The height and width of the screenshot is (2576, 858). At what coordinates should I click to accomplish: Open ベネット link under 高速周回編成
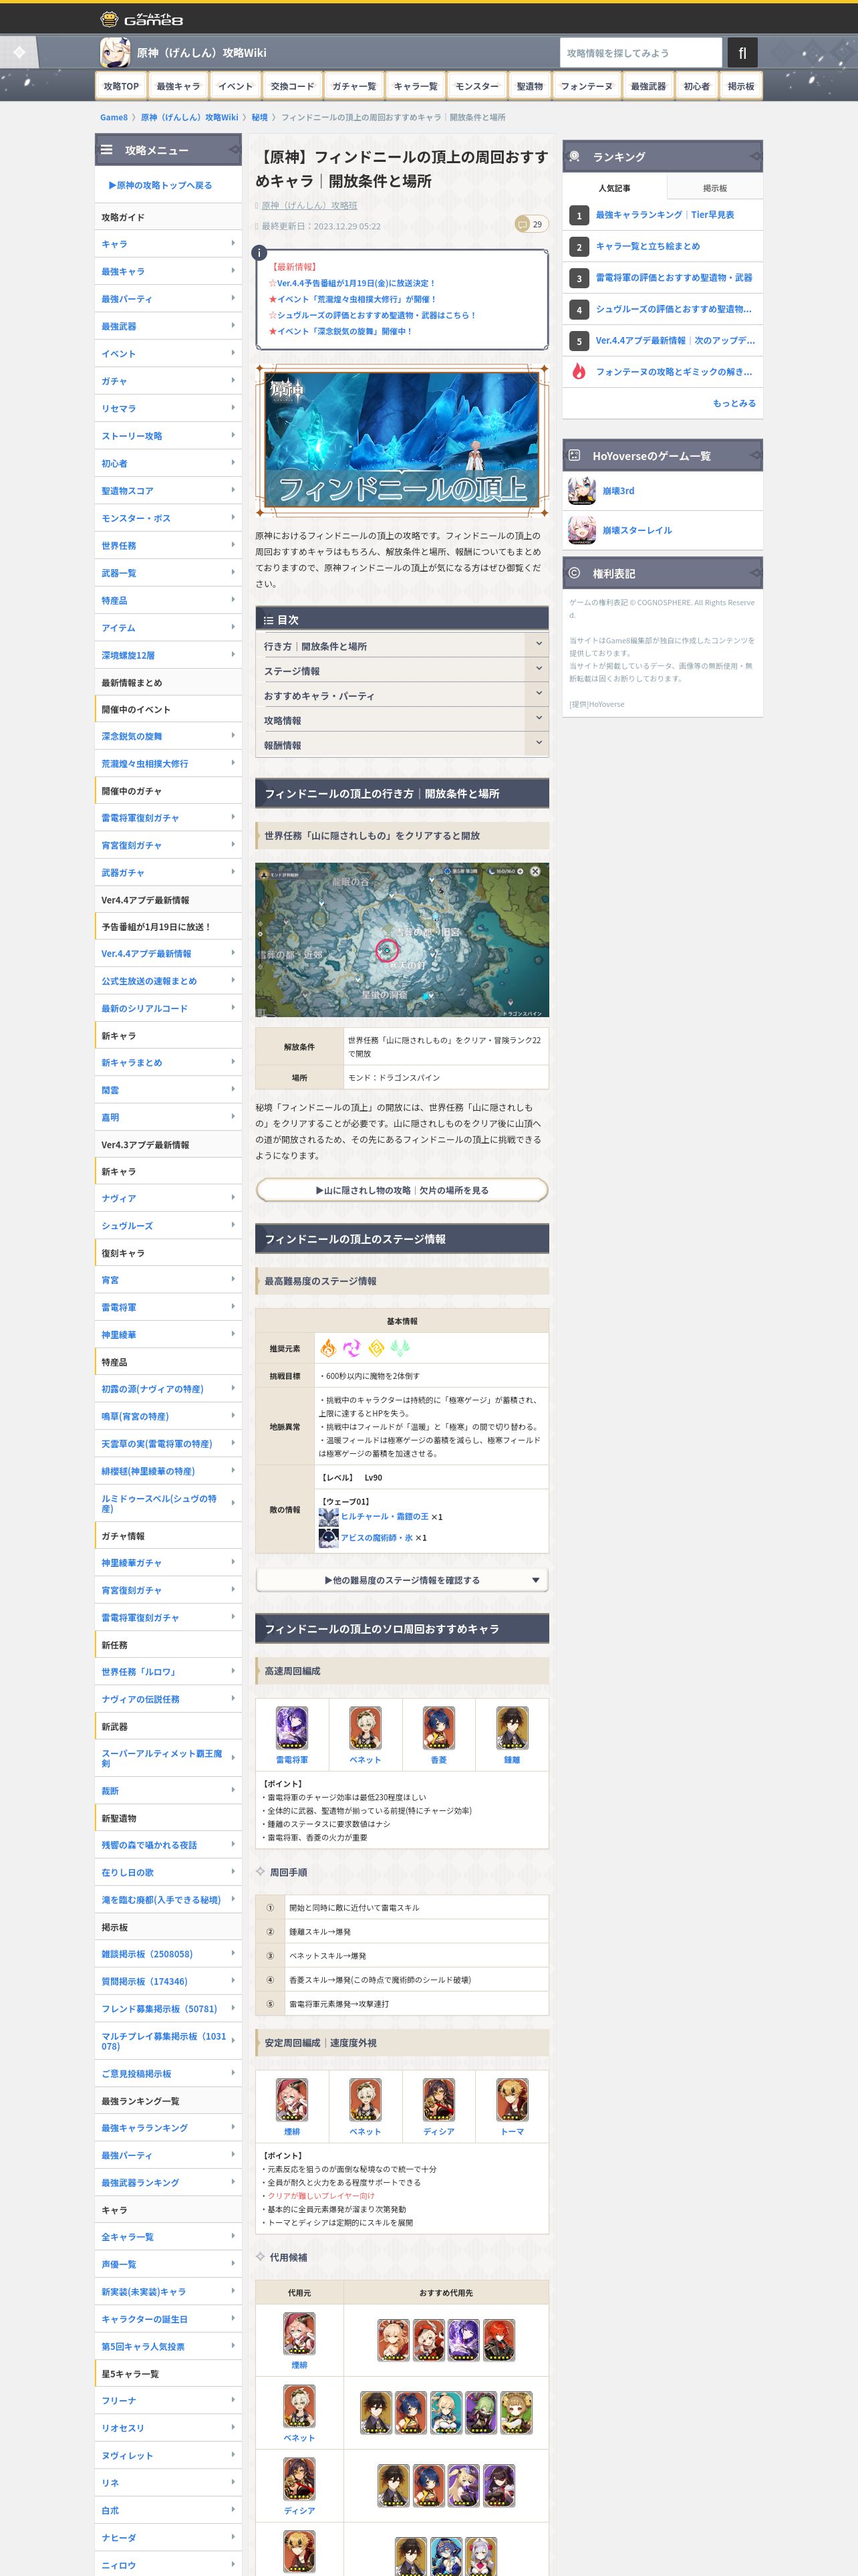pos(365,1760)
